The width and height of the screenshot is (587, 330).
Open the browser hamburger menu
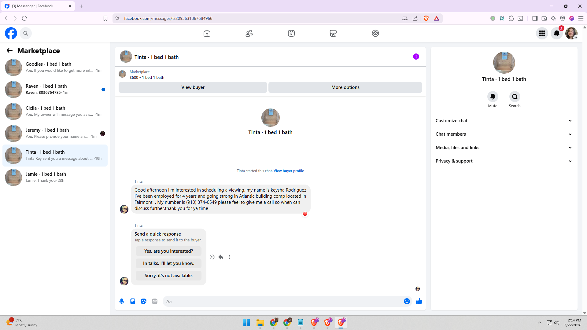[581, 18]
